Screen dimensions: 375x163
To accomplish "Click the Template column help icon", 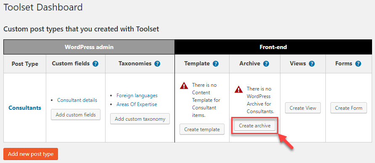I will 216,64.
